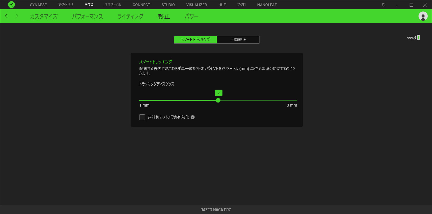Click the RAZER NAGA PRO device name
Image resolution: width=432 pixels, height=214 pixels.
(x=216, y=210)
